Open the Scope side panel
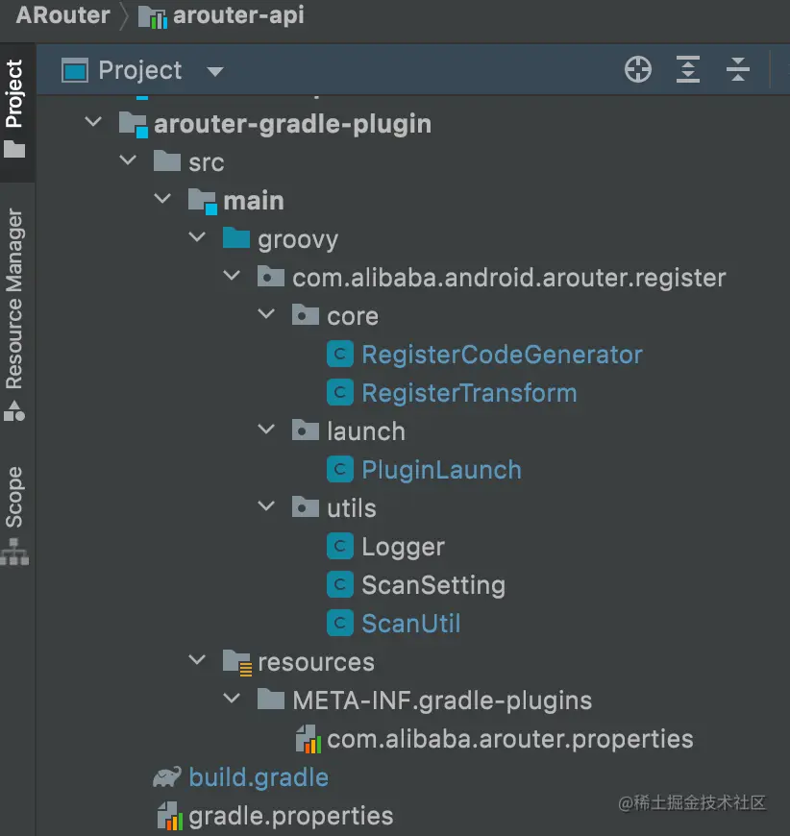 (14, 515)
